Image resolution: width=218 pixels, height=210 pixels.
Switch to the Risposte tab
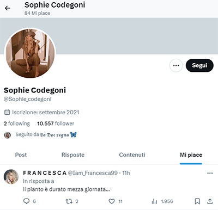click(x=73, y=155)
